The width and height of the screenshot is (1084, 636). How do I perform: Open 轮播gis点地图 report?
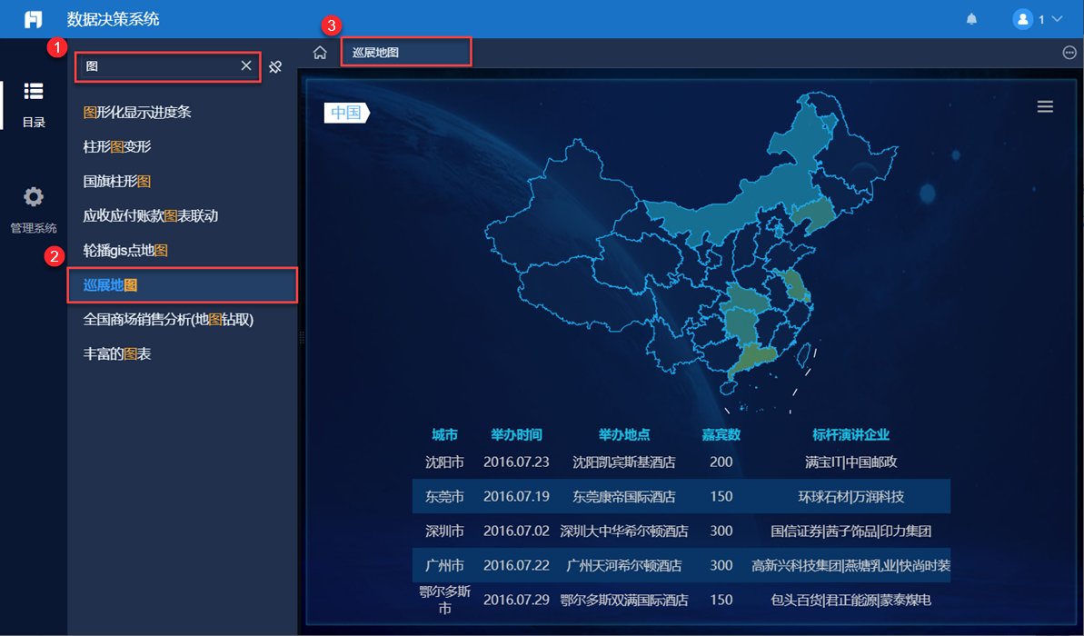[x=125, y=250]
